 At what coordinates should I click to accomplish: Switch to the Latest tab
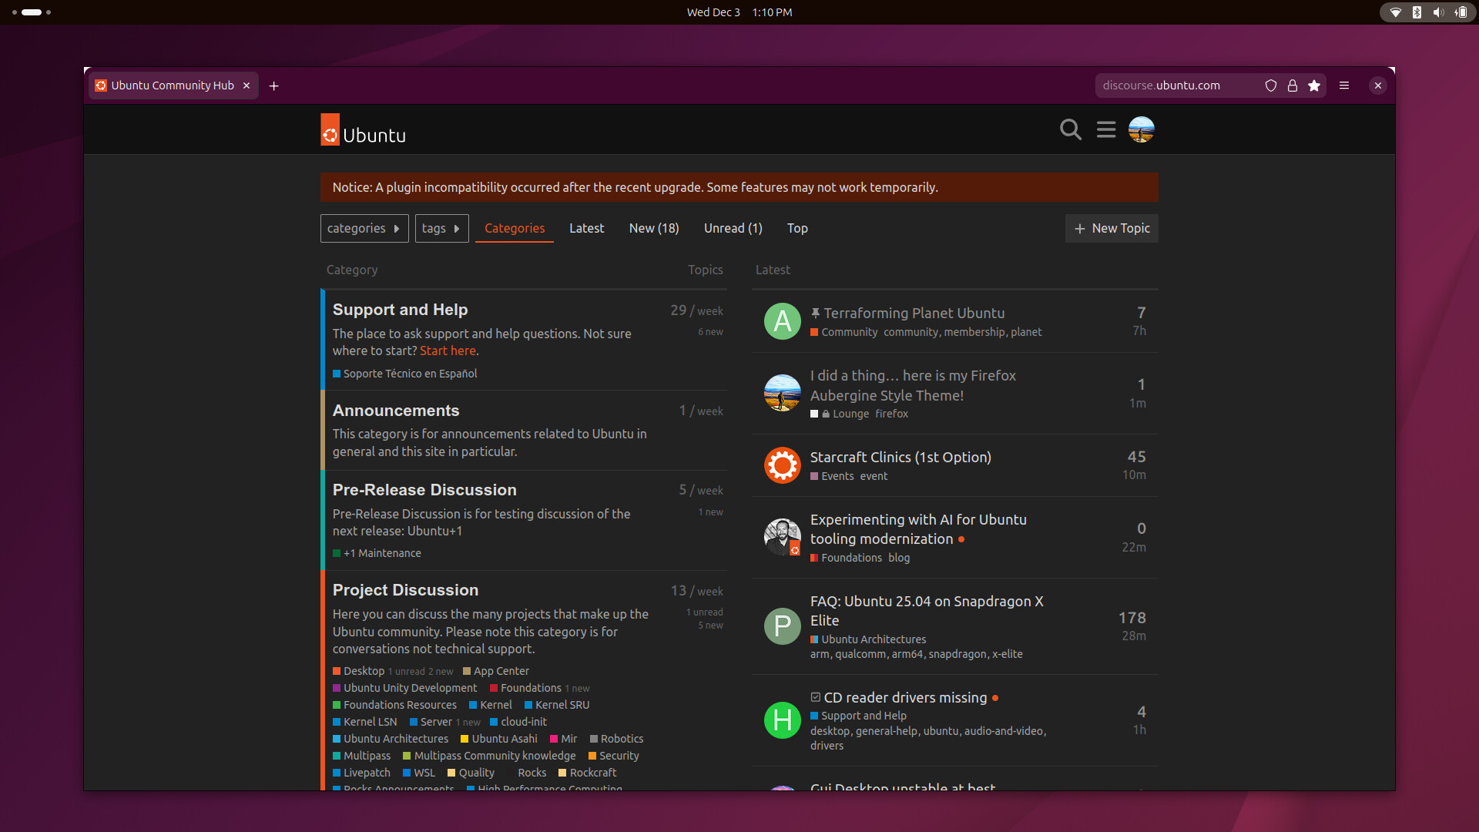(586, 228)
